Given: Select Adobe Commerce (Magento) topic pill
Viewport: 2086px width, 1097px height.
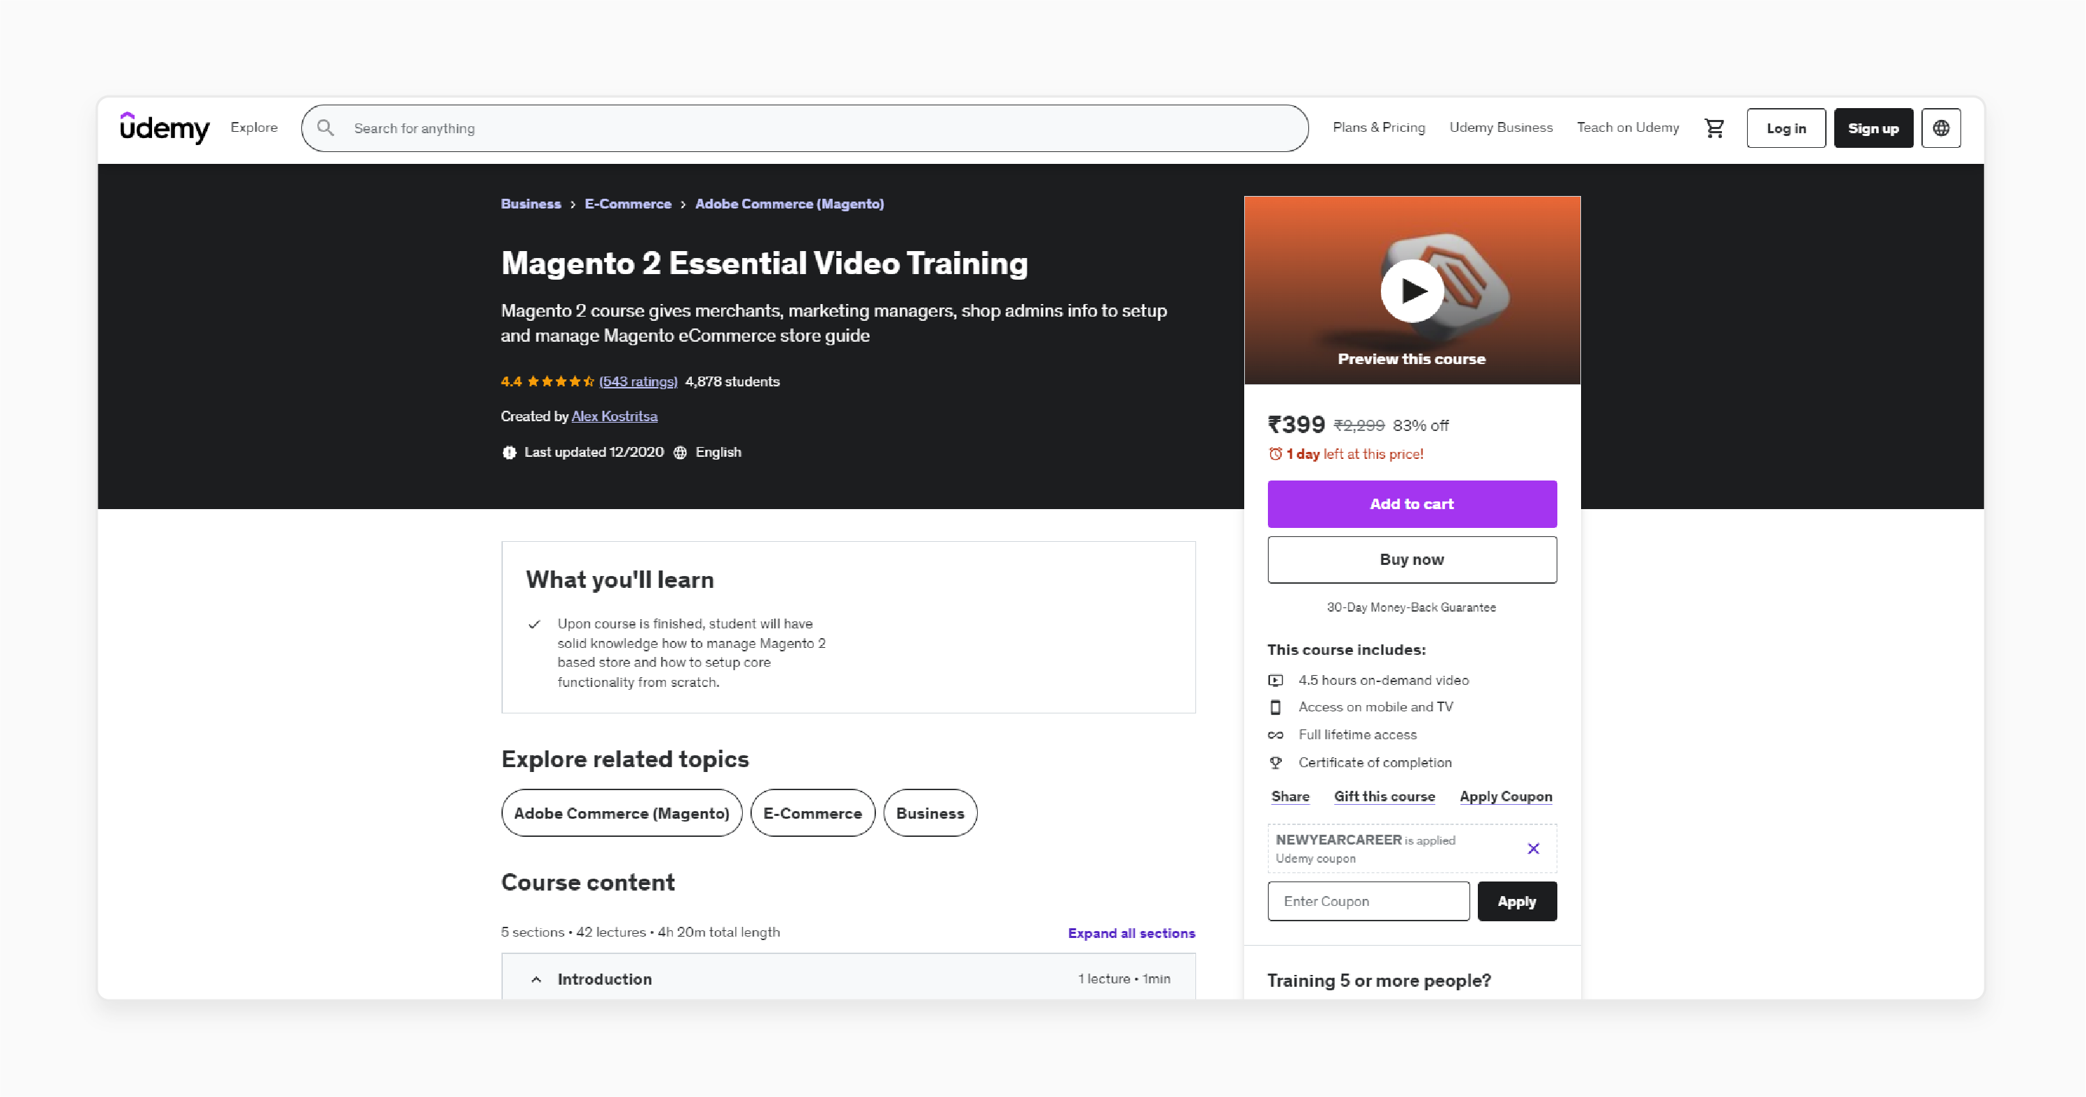Looking at the screenshot, I should pos(621,813).
